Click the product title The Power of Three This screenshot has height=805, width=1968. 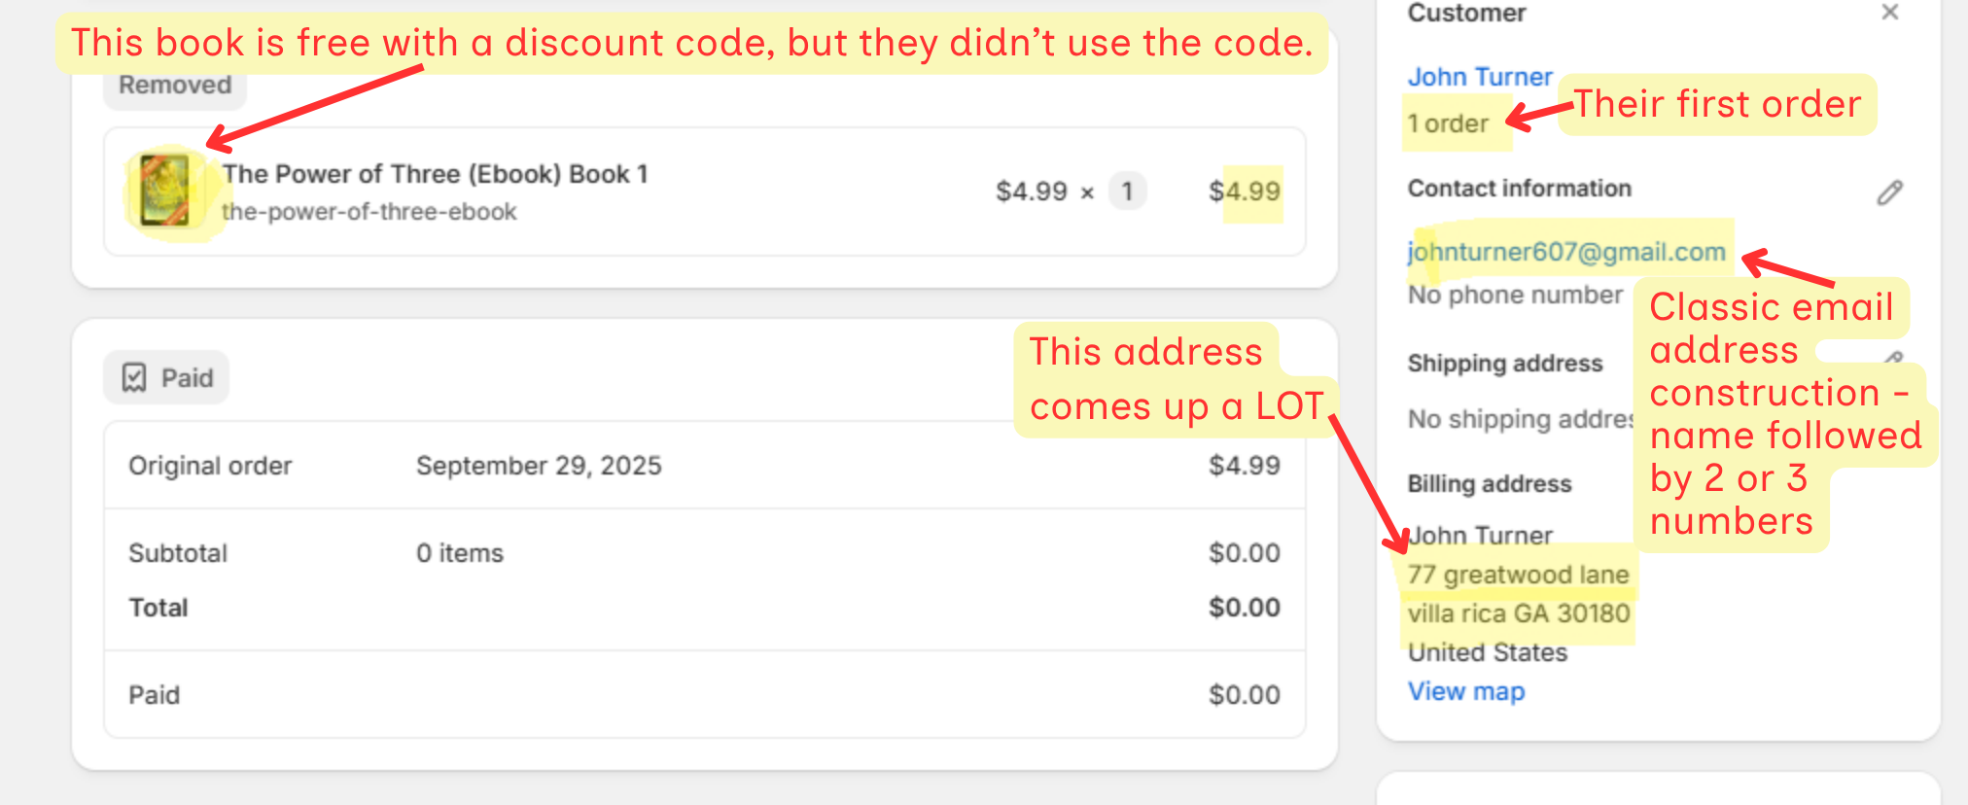434,174
